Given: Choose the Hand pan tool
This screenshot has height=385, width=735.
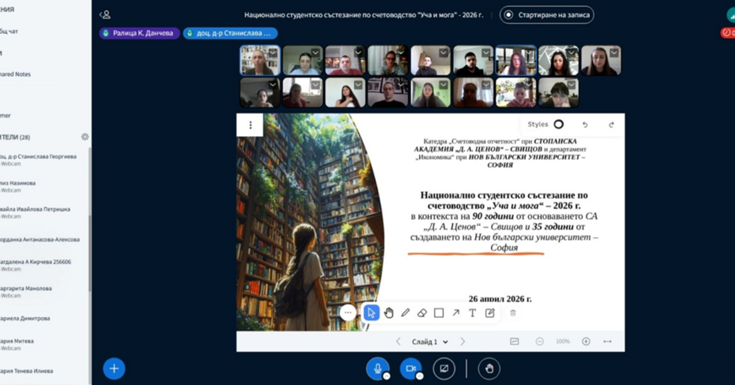Looking at the screenshot, I should [388, 313].
